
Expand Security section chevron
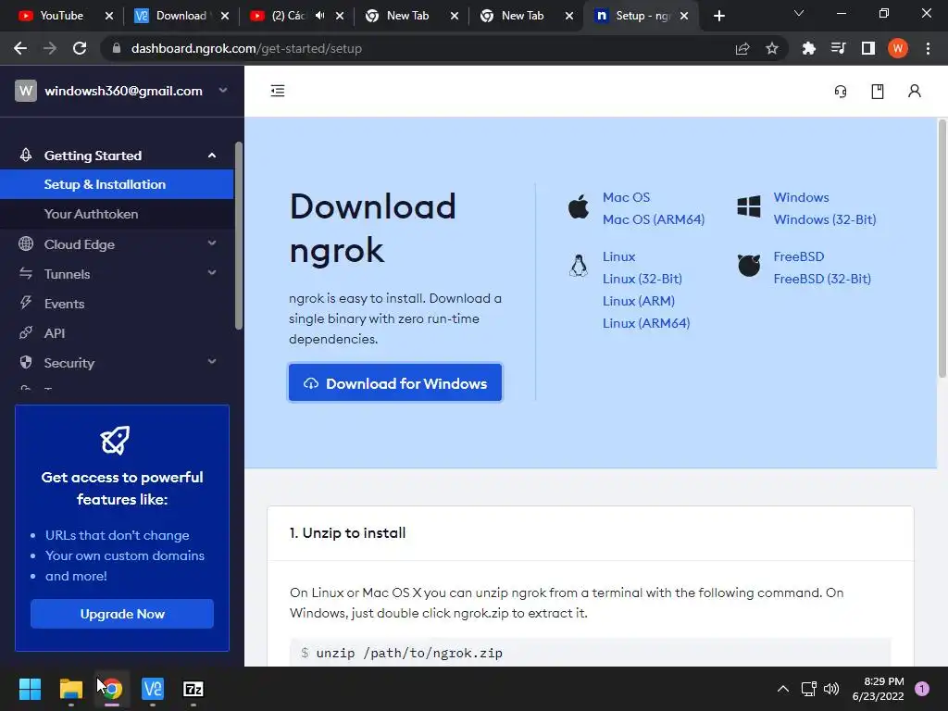tap(212, 362)
